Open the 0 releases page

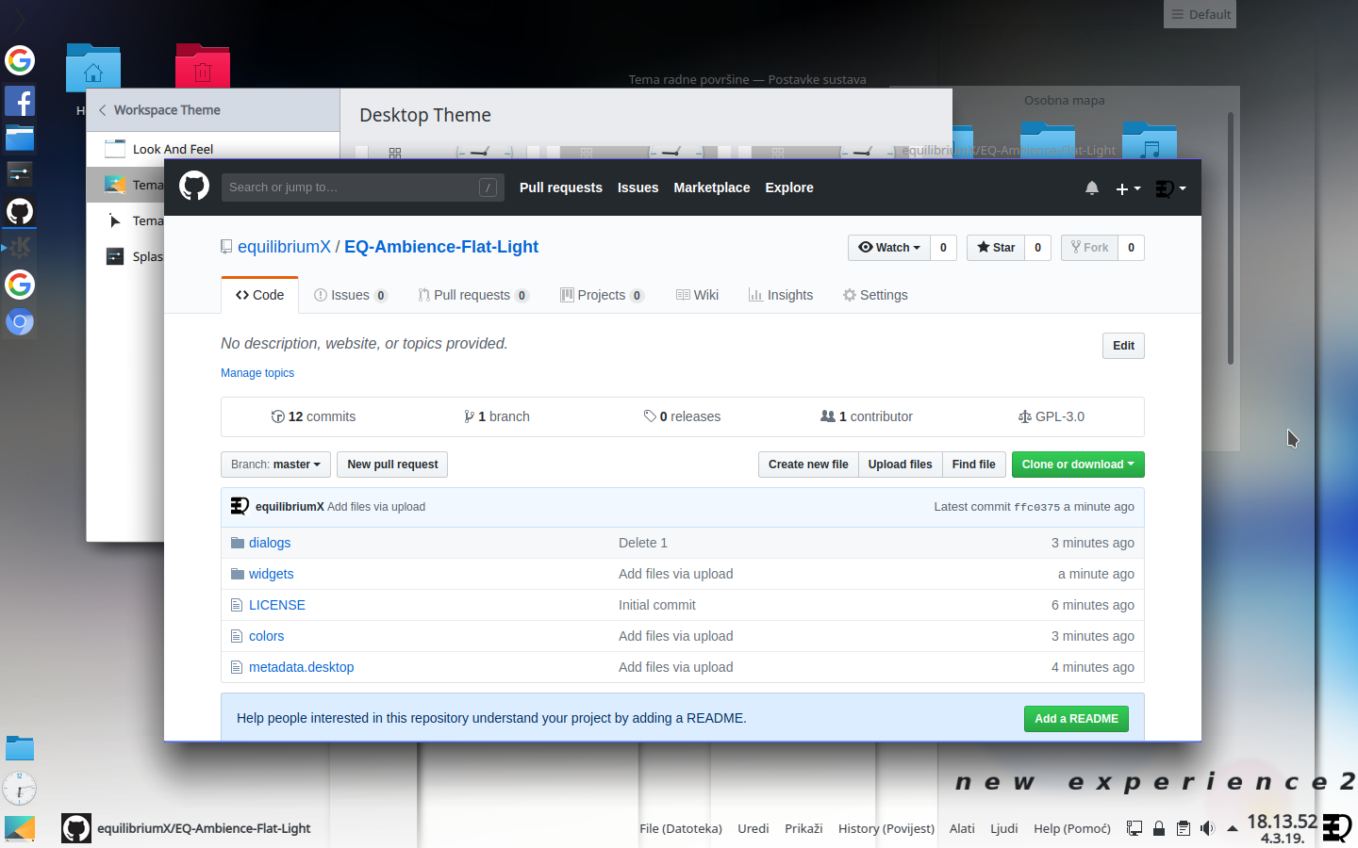[682, 416]
